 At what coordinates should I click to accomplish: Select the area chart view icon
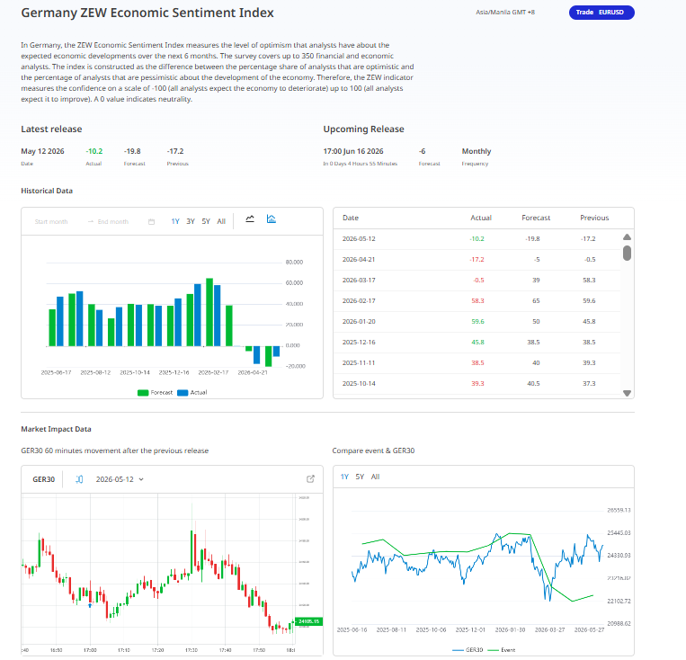pyautogui.click(x=272, y=219)
